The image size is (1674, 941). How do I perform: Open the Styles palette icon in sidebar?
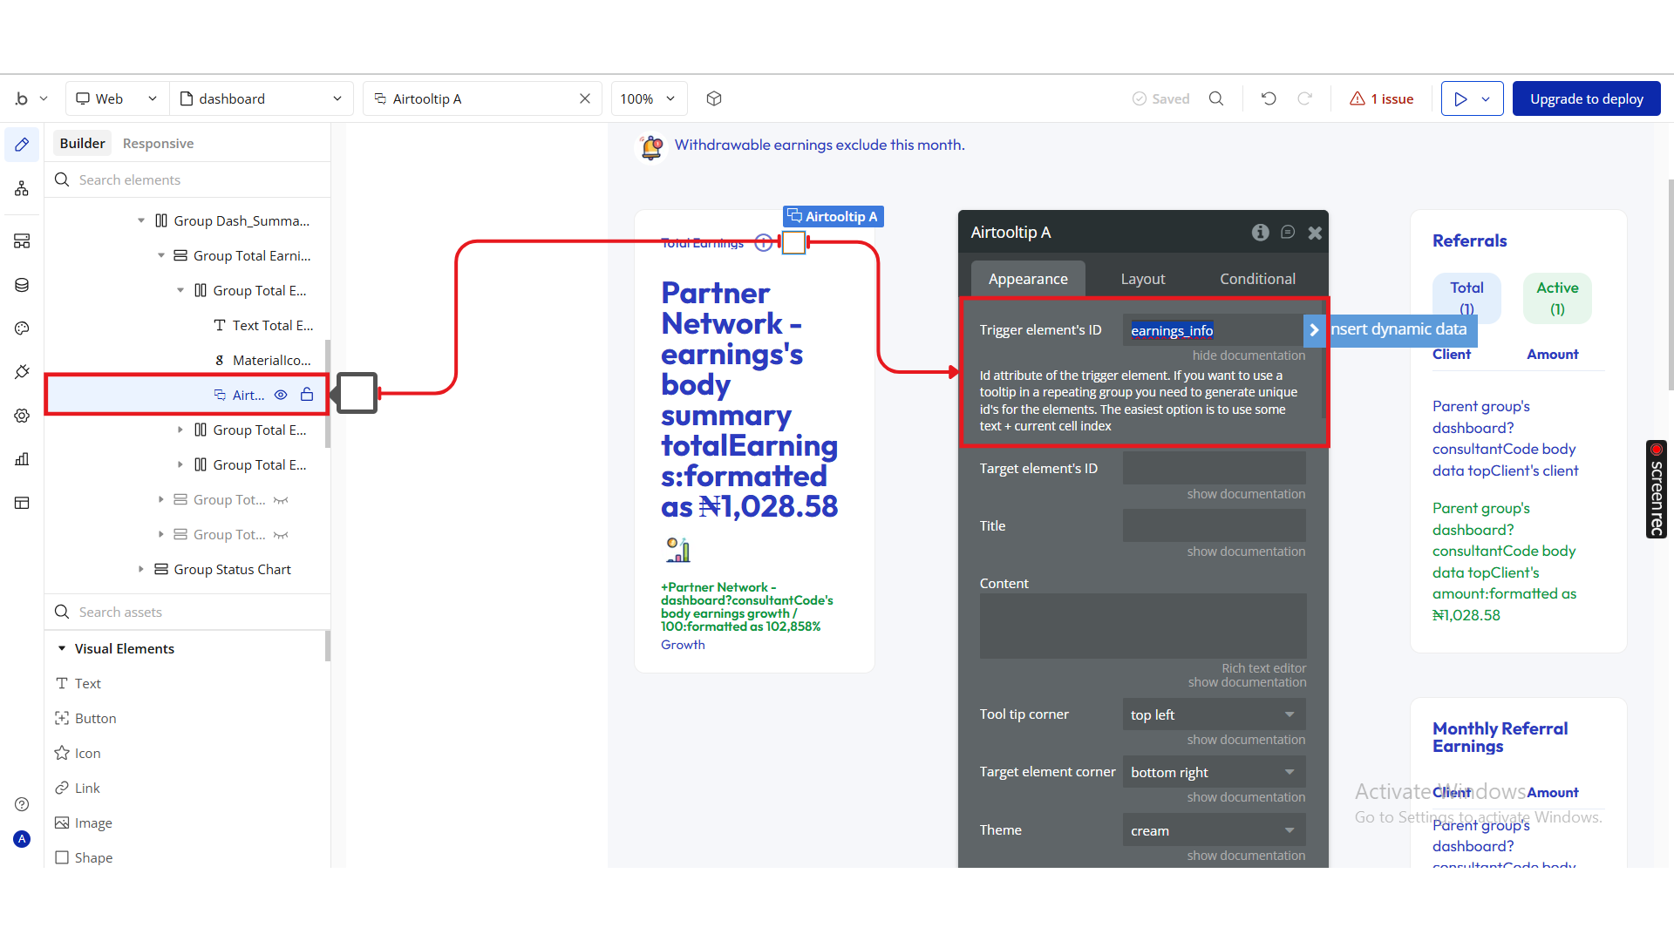tap(22, 328)
